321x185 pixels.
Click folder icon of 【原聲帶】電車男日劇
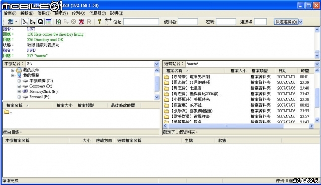166,77
